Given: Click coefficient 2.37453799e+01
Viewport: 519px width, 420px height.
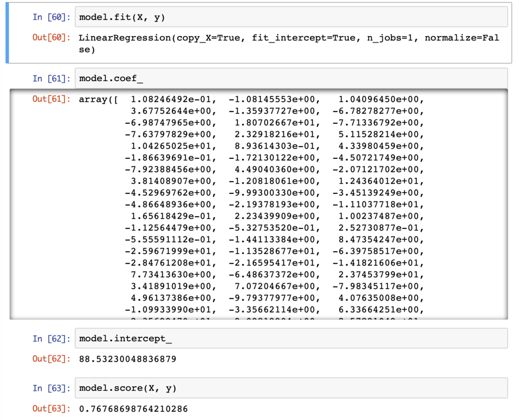Looking at the screenshot, I should 379,274.
